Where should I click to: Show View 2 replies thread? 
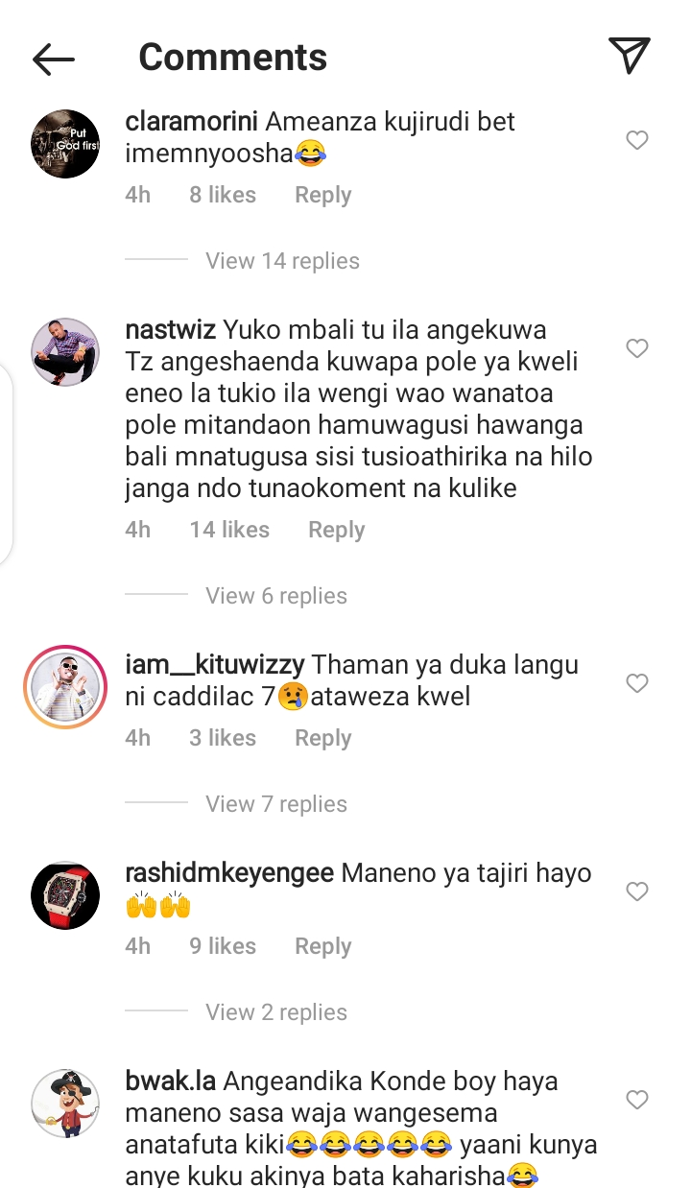pyautogui.click(x=276, y=1012)
